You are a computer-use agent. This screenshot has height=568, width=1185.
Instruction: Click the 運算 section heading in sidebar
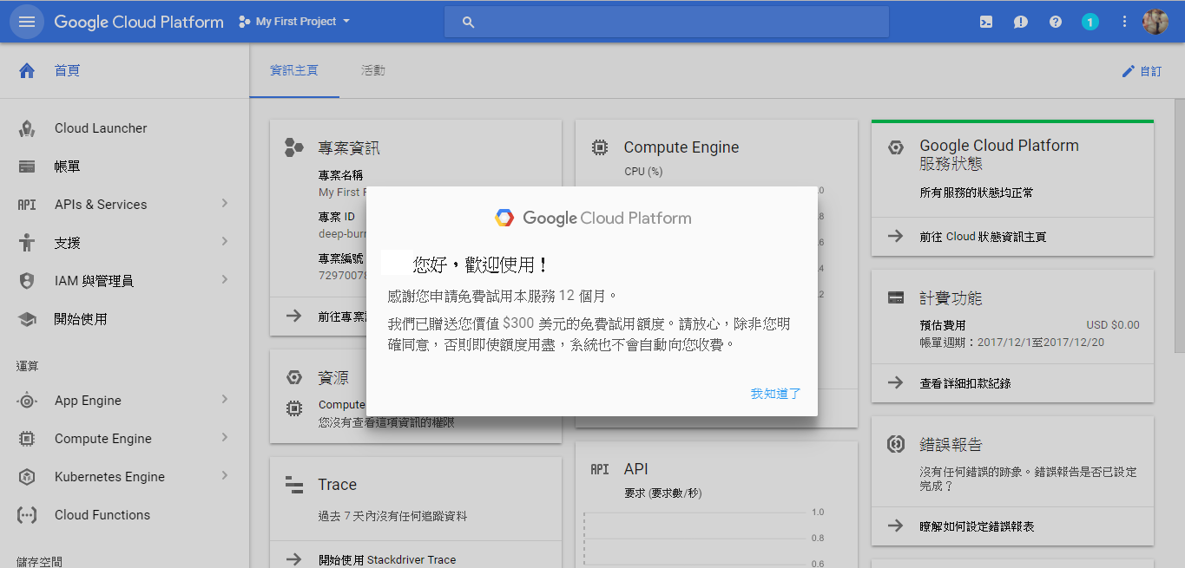[27, 366]
